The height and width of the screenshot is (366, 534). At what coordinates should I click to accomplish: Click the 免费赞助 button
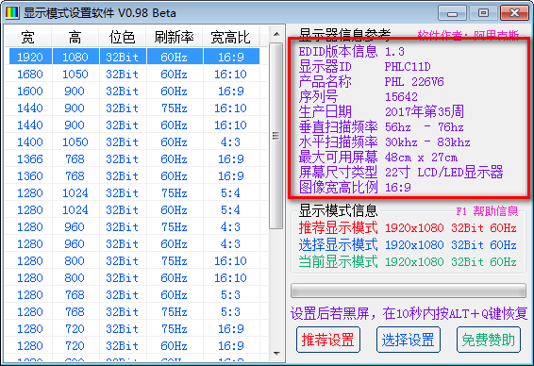click(488, 340)
